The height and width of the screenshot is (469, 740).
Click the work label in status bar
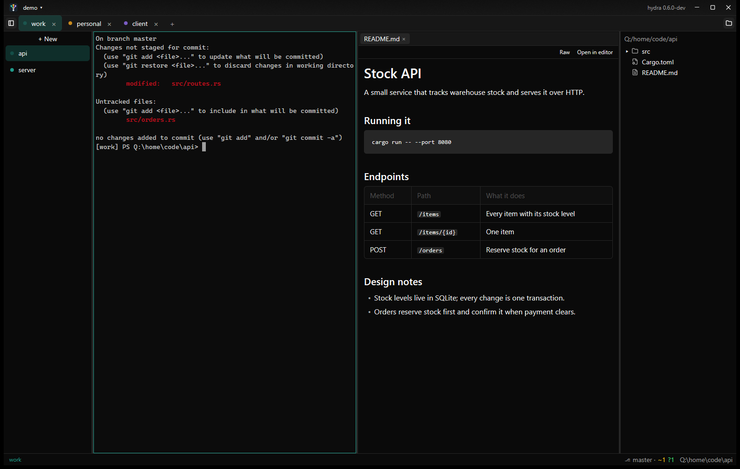(x=15, y=460)
